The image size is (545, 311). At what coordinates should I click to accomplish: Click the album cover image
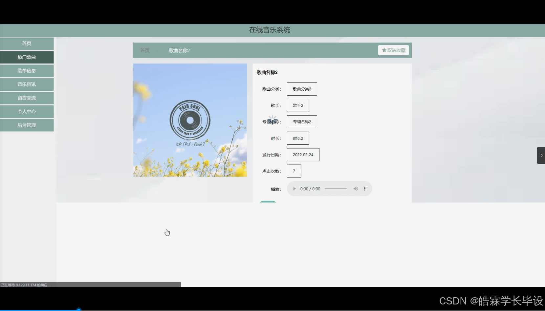[x=190, y=120]
